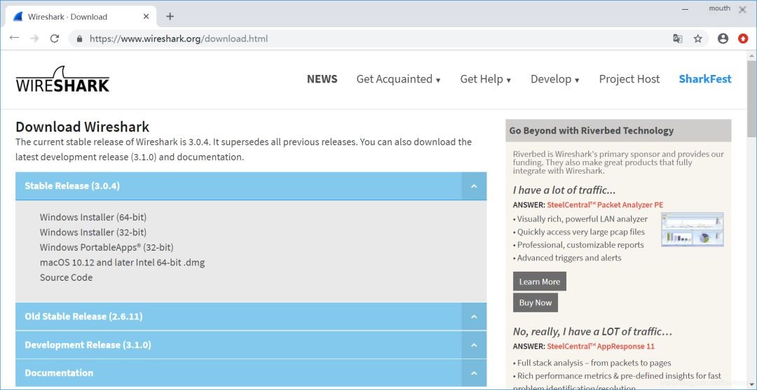Click the browser forward arrow
Viewport: 757px width, 390px height.
34,38
